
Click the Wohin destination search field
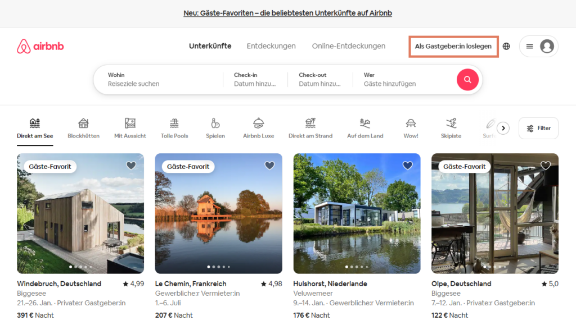click(x=159, y=80)
